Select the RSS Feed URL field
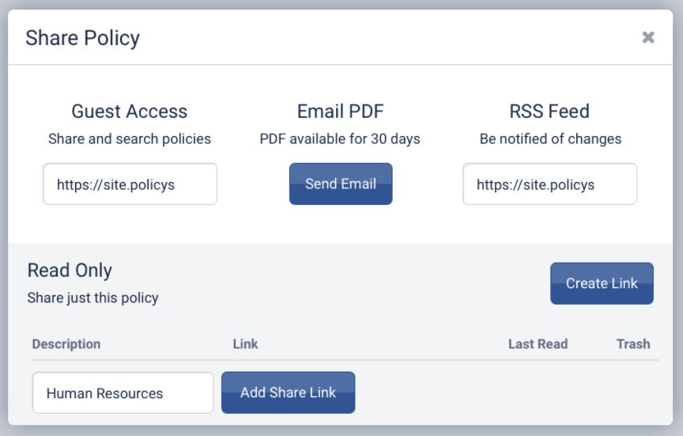Viewport: 683px width, 436px height. pyautogui.click(x=549, y=184)
